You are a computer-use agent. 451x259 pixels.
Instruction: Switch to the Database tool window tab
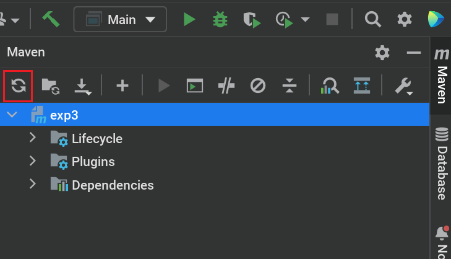(x=441, y=164)
